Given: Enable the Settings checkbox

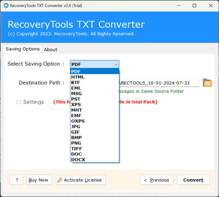Looking at the screenshot, I should point(19,102).
